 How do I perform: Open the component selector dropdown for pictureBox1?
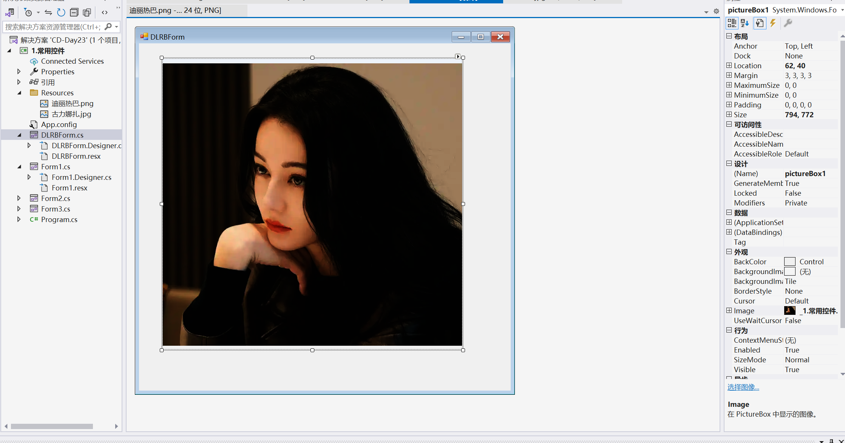(x=842, y=10)
